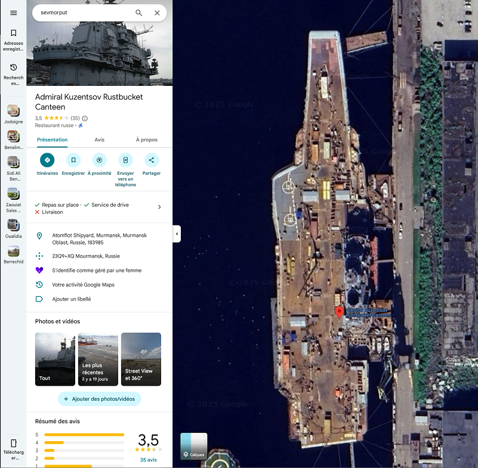Click the wheelchair accessibility icon

[81, 125]
